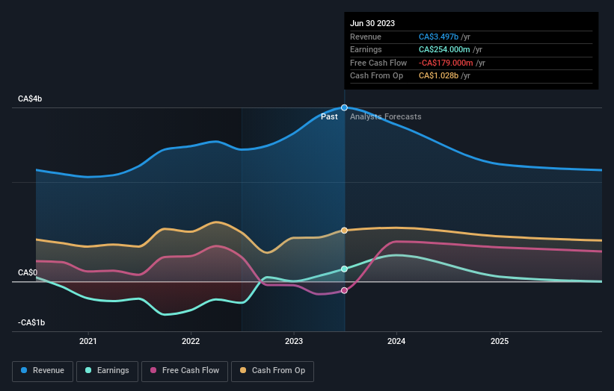Click the Past label on chart
The height and width of the screenshot is (391, 614).
[329, 116]
